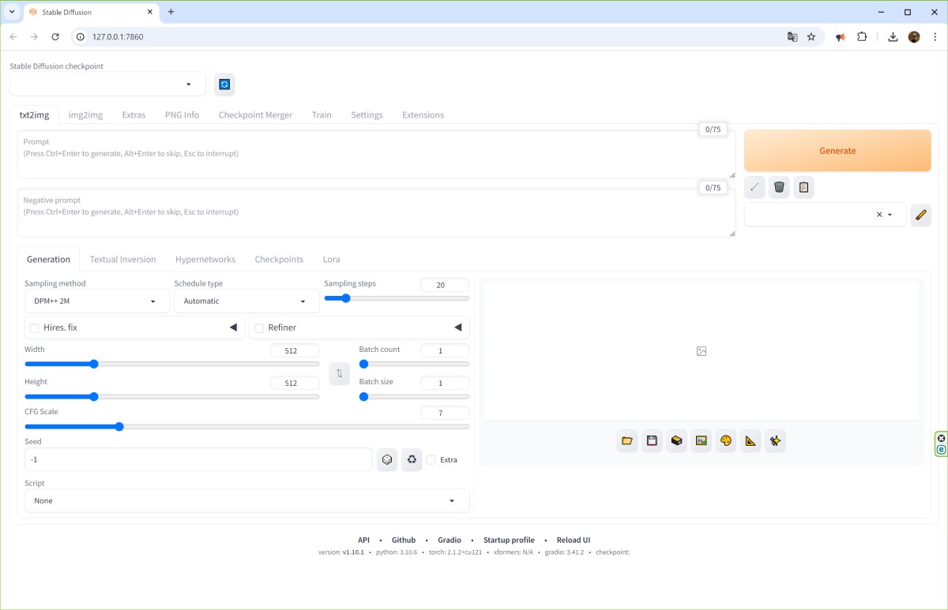Click the CFG Scale slider
This screenshot has width=948, height=610.
click(246, 427)
